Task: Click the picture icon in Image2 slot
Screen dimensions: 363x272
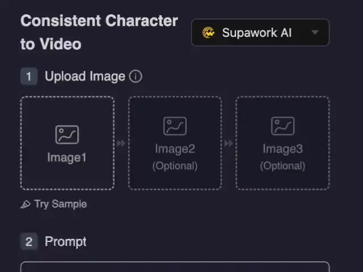Action: click(x=175, y=126)
